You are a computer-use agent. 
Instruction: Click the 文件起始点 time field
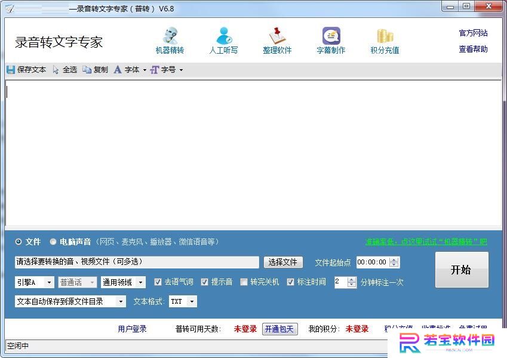click(x=373, y=262)
